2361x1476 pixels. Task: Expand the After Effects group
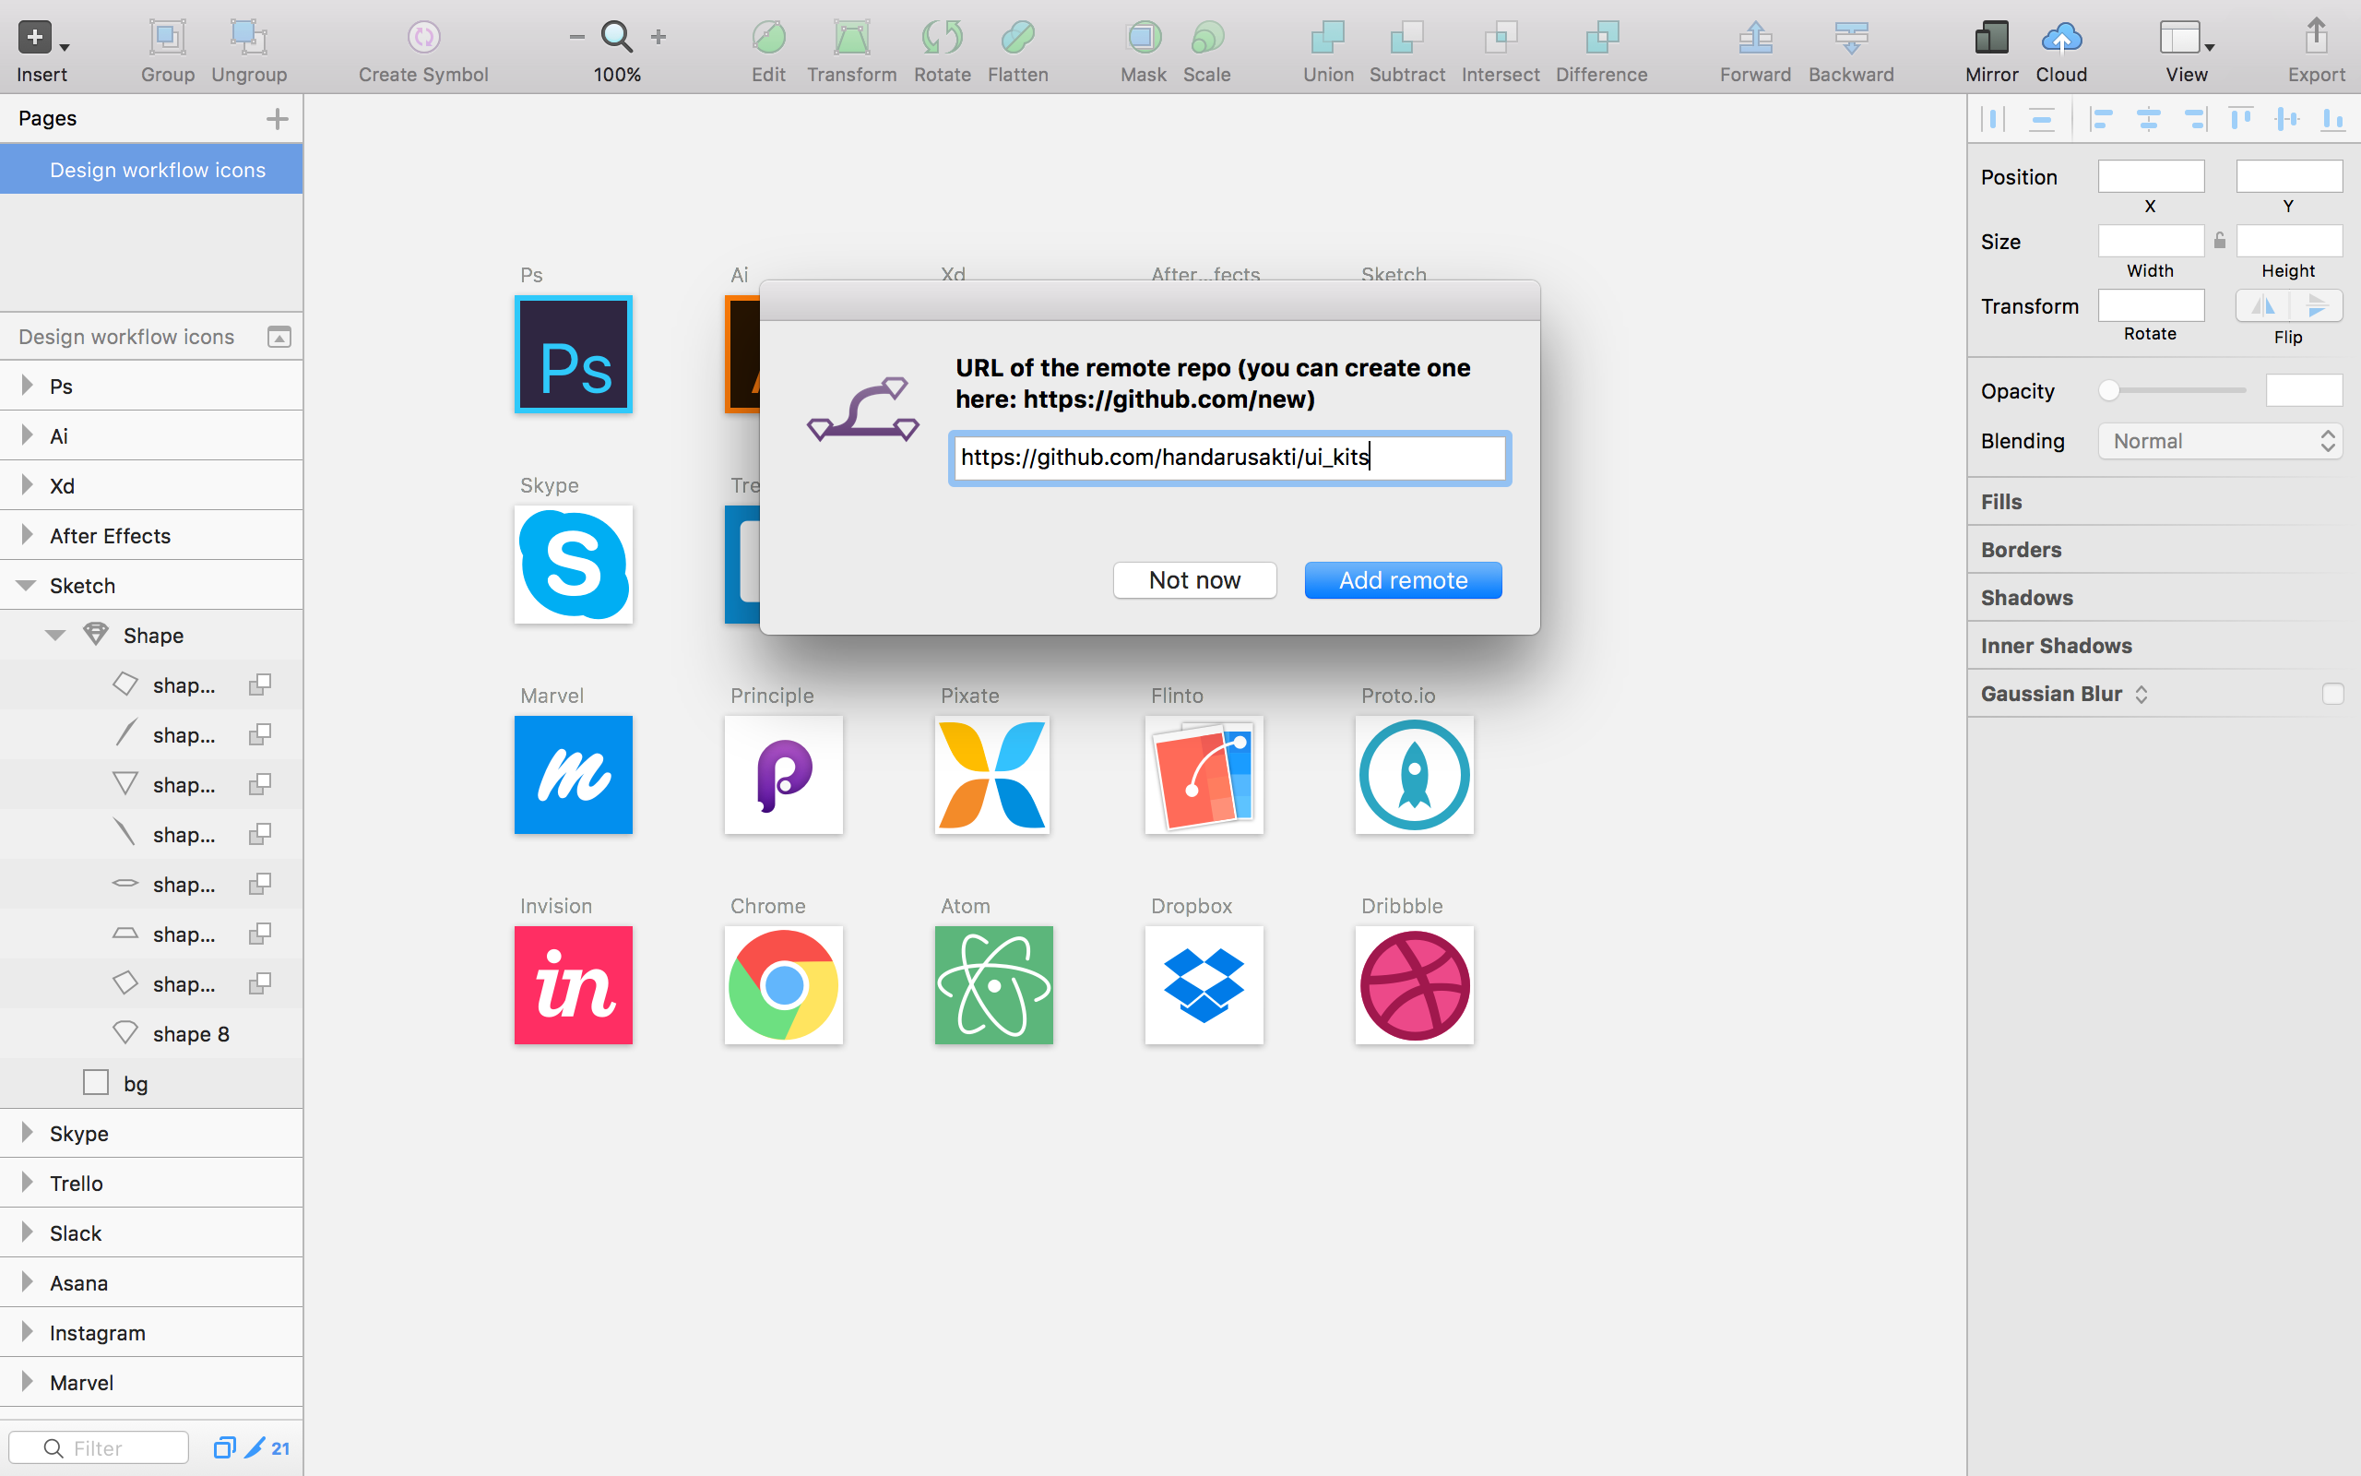[x=28, y=535]
